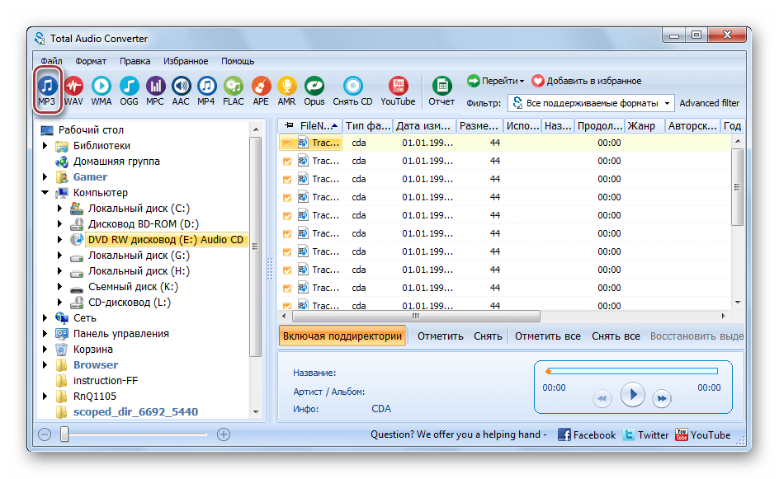Open the Facebook link in status bar
The image size is (779, 479).
(x=587, y=434)
